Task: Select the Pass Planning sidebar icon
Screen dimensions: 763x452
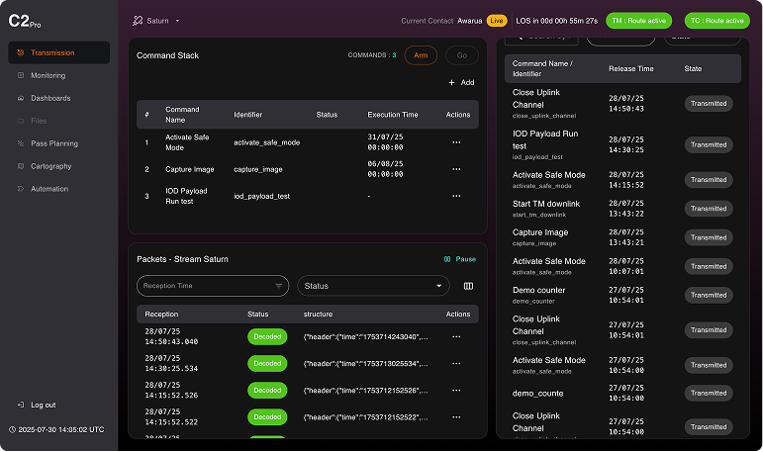Action: (x=21, y=143)
